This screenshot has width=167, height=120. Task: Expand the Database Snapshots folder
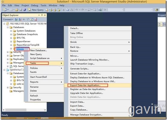[11, 34]
